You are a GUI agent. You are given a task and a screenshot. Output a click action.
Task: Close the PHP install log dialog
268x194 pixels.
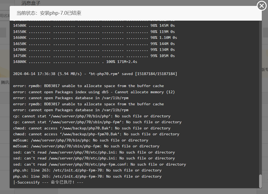click(262, 6)
